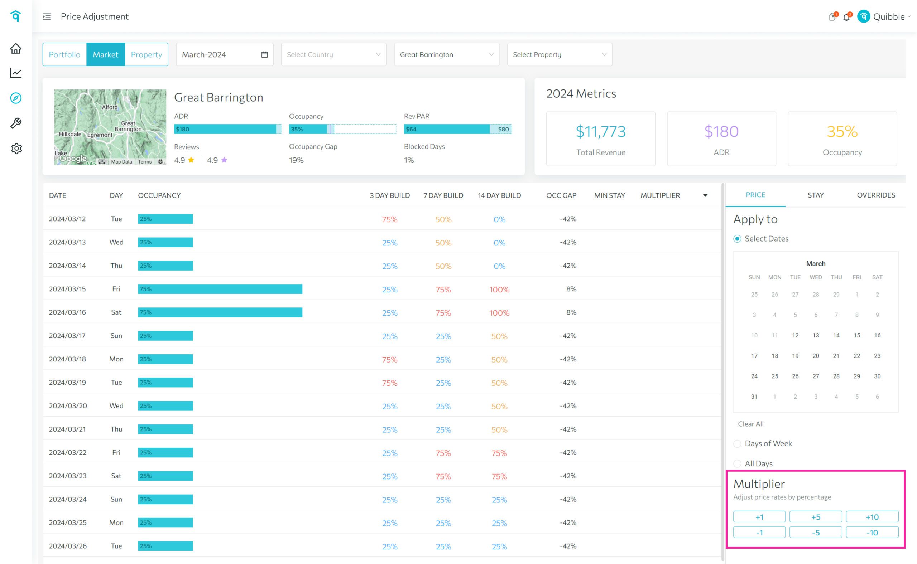Screen dimensions: 917x564
Task: Switch to the Portfolio tab
Action: click(64, 54)
